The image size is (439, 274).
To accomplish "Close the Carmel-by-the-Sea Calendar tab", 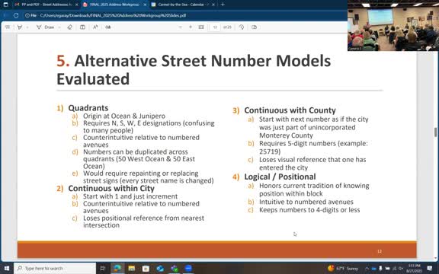I will [213, 5].
